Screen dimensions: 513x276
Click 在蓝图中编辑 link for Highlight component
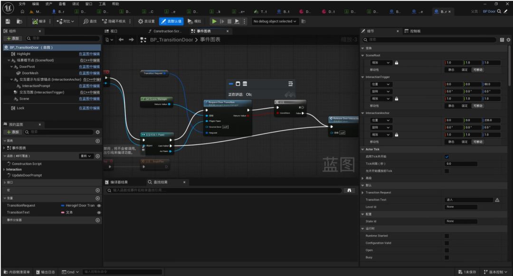pos(89,54)
